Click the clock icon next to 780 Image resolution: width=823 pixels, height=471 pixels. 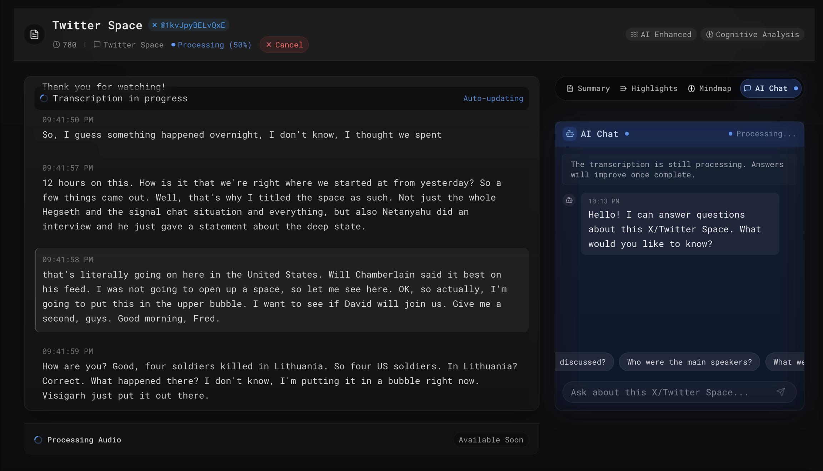pyautogui.click(x=56, y=45)
